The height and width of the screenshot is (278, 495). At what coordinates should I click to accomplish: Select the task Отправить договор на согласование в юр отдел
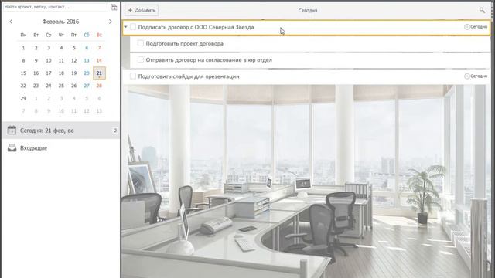tap(209, 60)
